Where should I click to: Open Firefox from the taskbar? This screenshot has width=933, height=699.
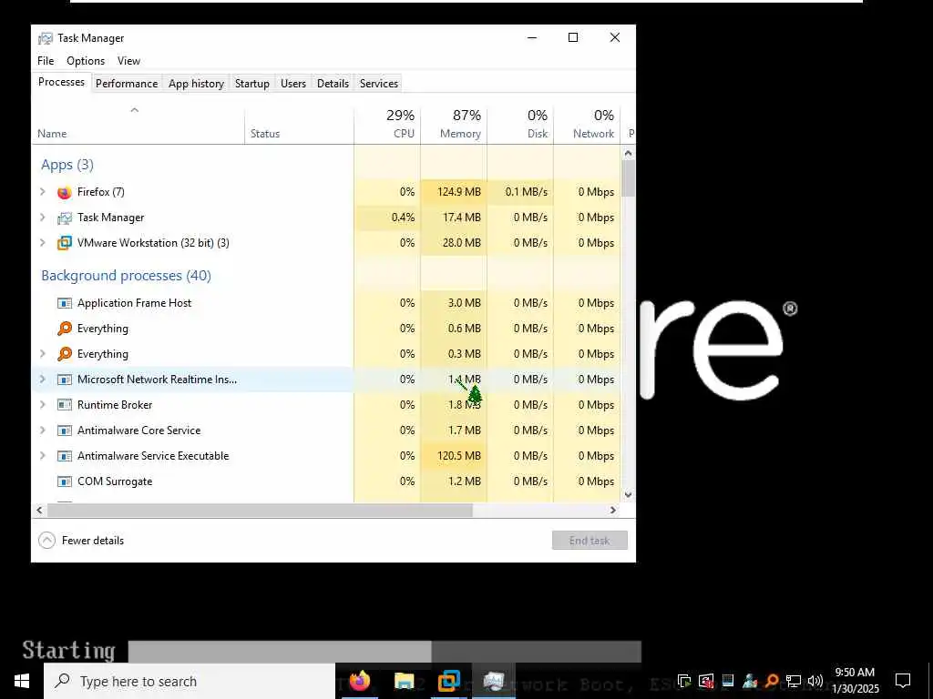pos(359,681)
